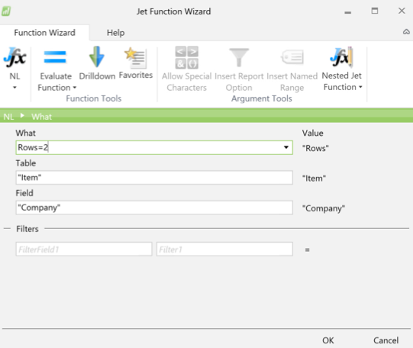Click the Table input field with "Item"
Viewport: 413px width, 348px height.
(154, 177)
